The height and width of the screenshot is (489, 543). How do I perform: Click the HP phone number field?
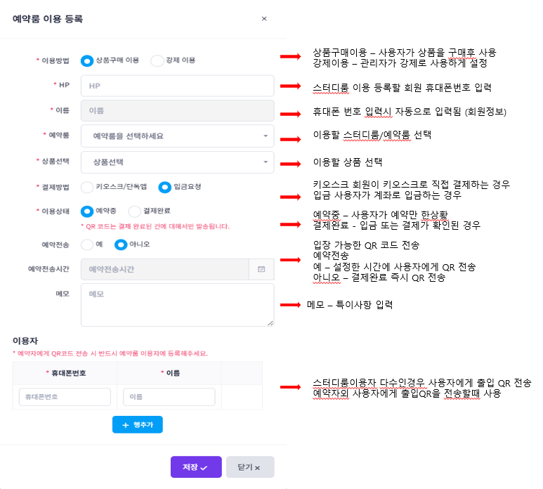pos(177,86)
